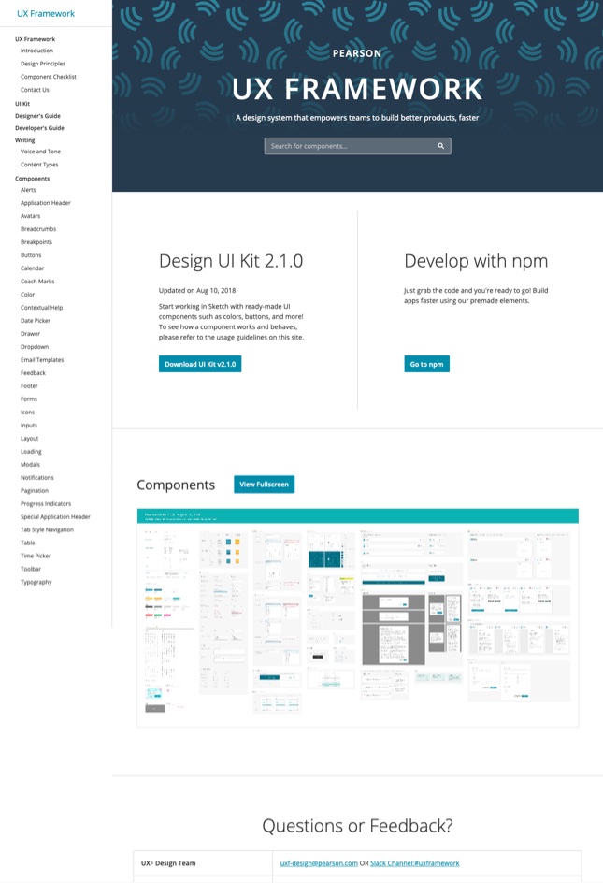This screenshot has height=883, width=603.
Task: Open the uxf-design@pearson.com email link
Action: (x=319, y=863)
